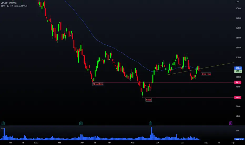Click the Shoulders annotation label
The width and height of the screenshot is (245, 145).
click(98, 84)
